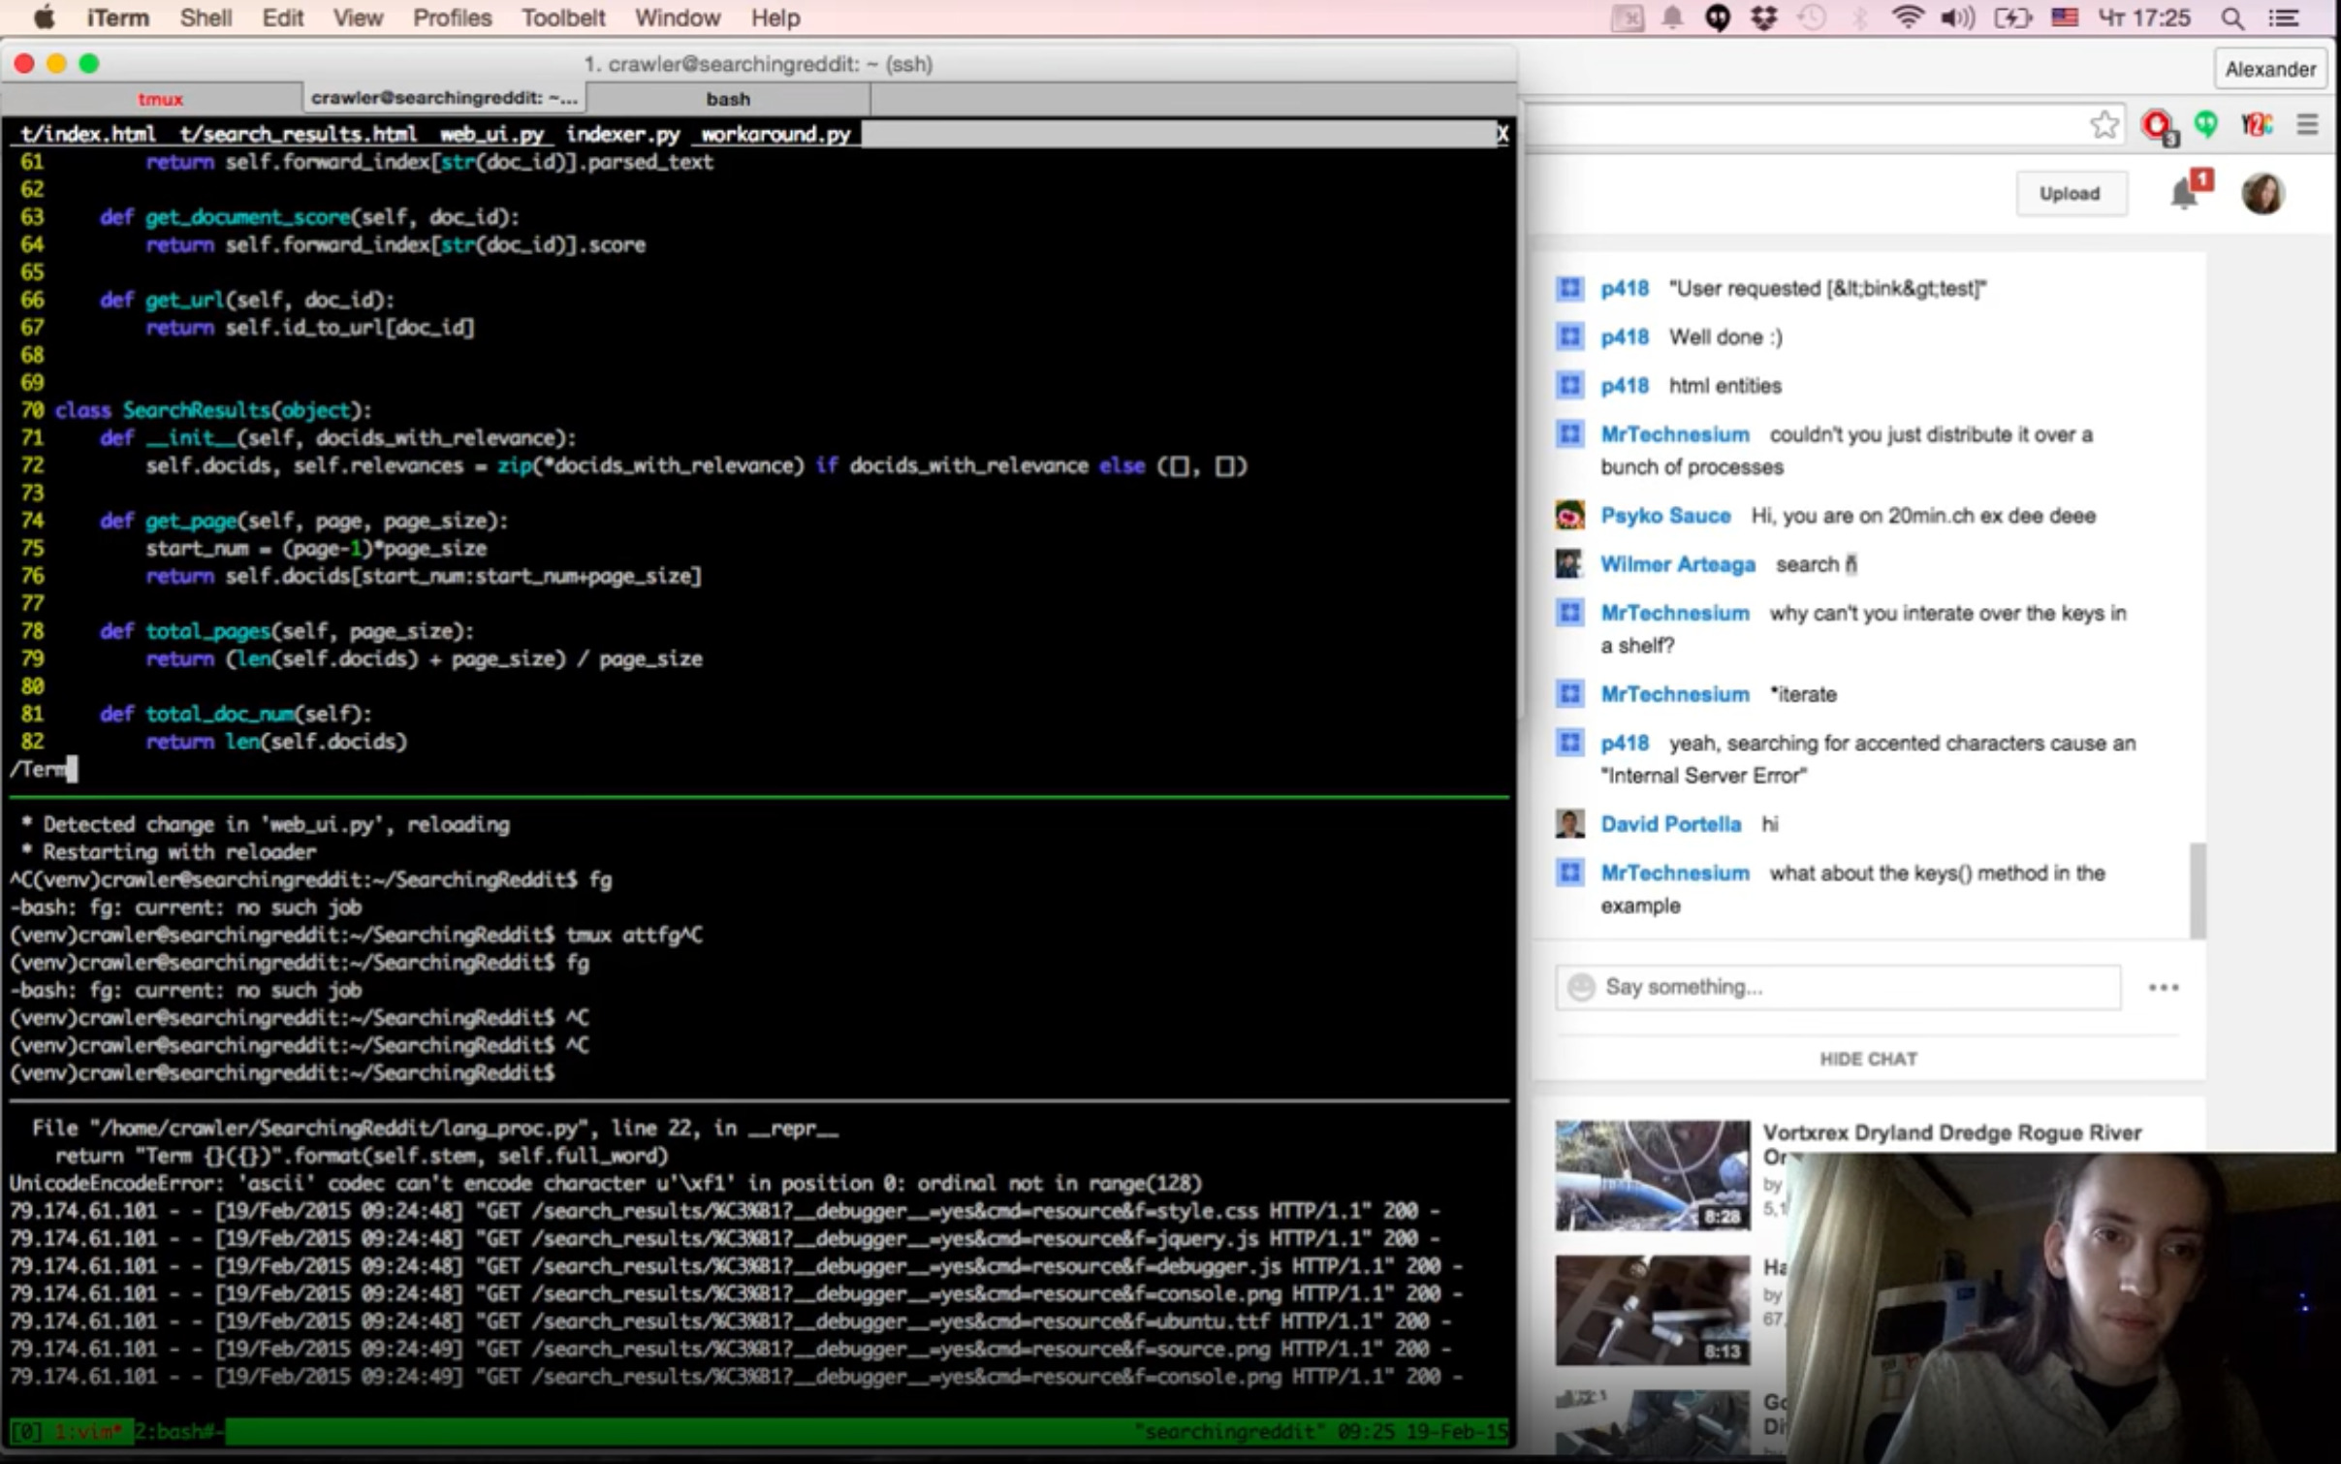This screenshot has height=1464, width=2341.
Task: Open chat options three-dots menu
Action: (2163, 987)
